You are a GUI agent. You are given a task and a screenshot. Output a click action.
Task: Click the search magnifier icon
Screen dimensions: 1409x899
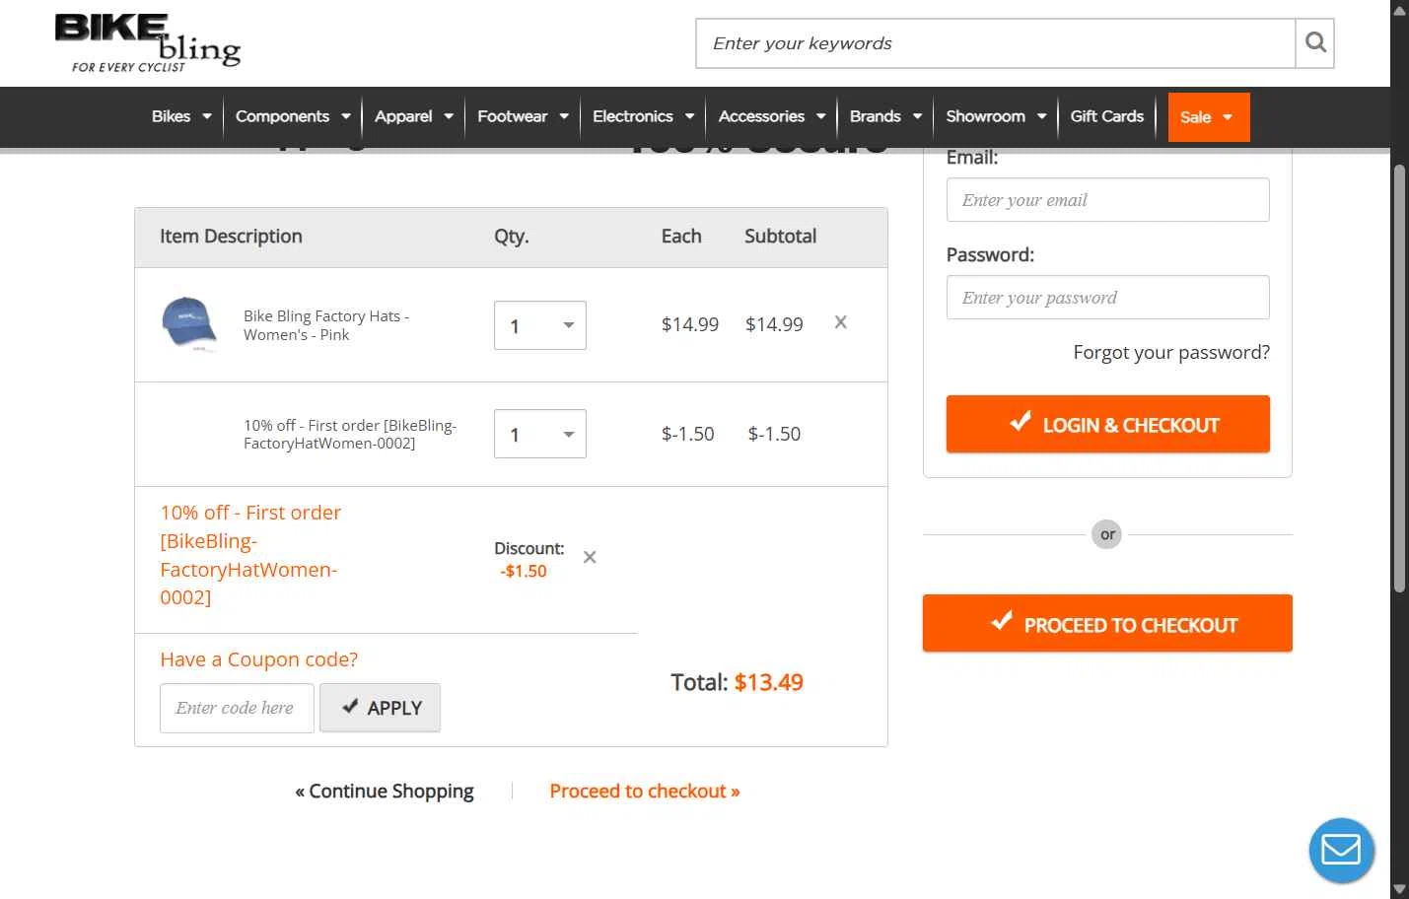pos(1314,42)
